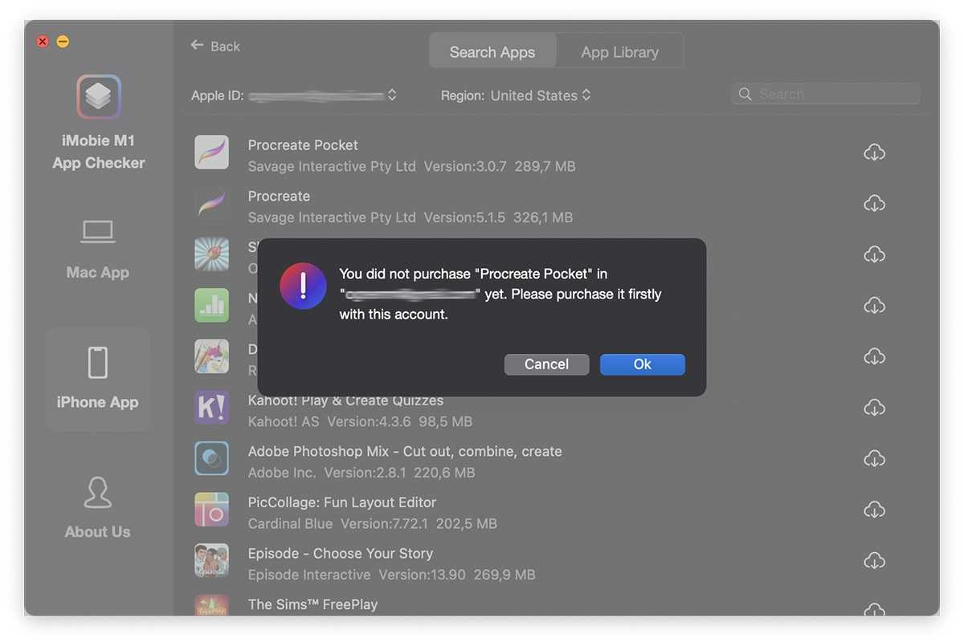Open the Region United States dropdown
The width and height of the screenshot is (964, 642).
coord(586,95)
